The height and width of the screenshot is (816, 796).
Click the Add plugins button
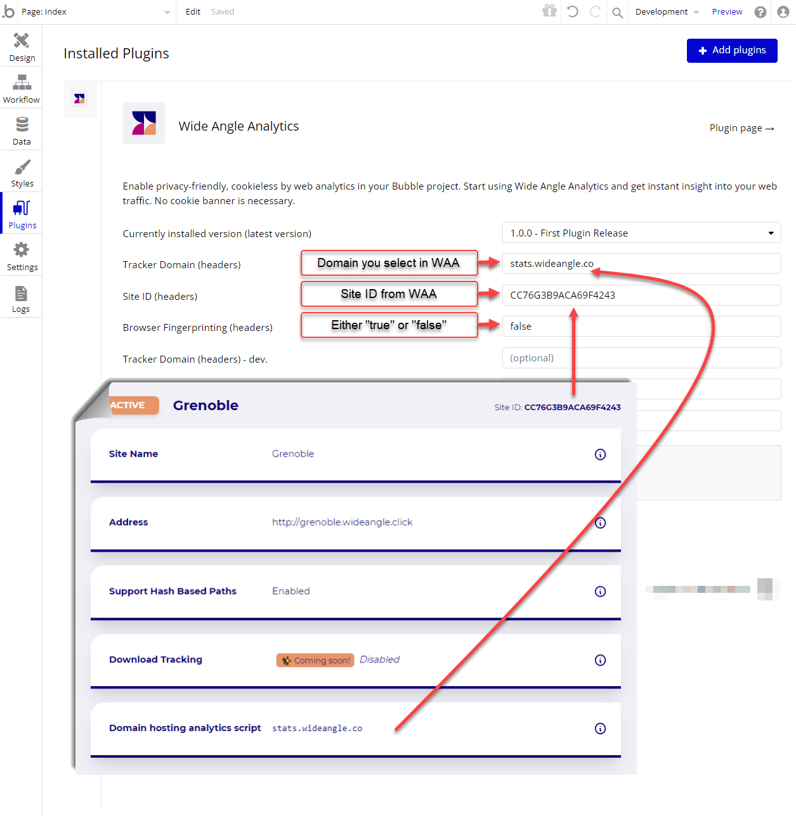click(x=732, y=51)
